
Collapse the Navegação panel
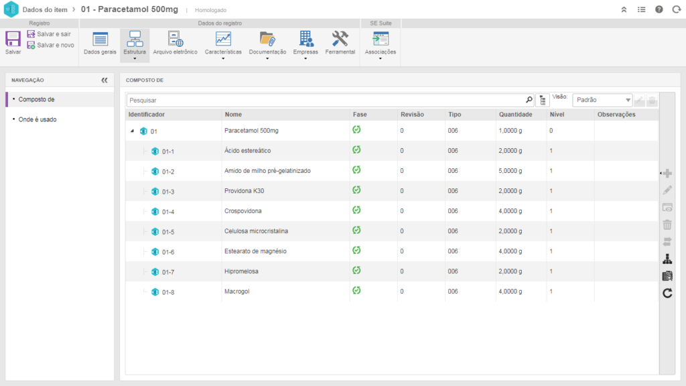point(105,80)
